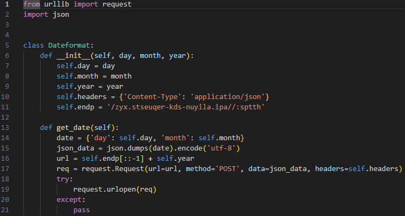Click line number 12 in the gutter
405x216 pixels.
pyautogui.click(x=5, y=117)
